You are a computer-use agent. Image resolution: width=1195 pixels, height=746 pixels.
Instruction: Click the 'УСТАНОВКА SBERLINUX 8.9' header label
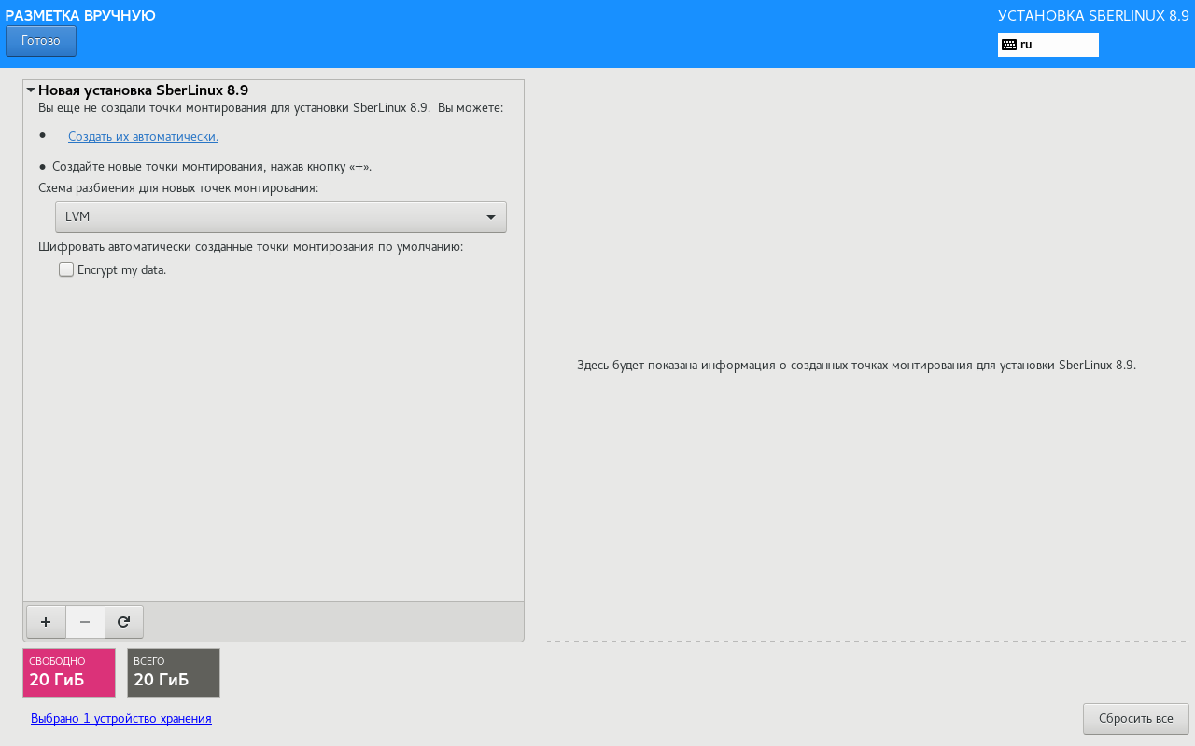[1092, 16]
